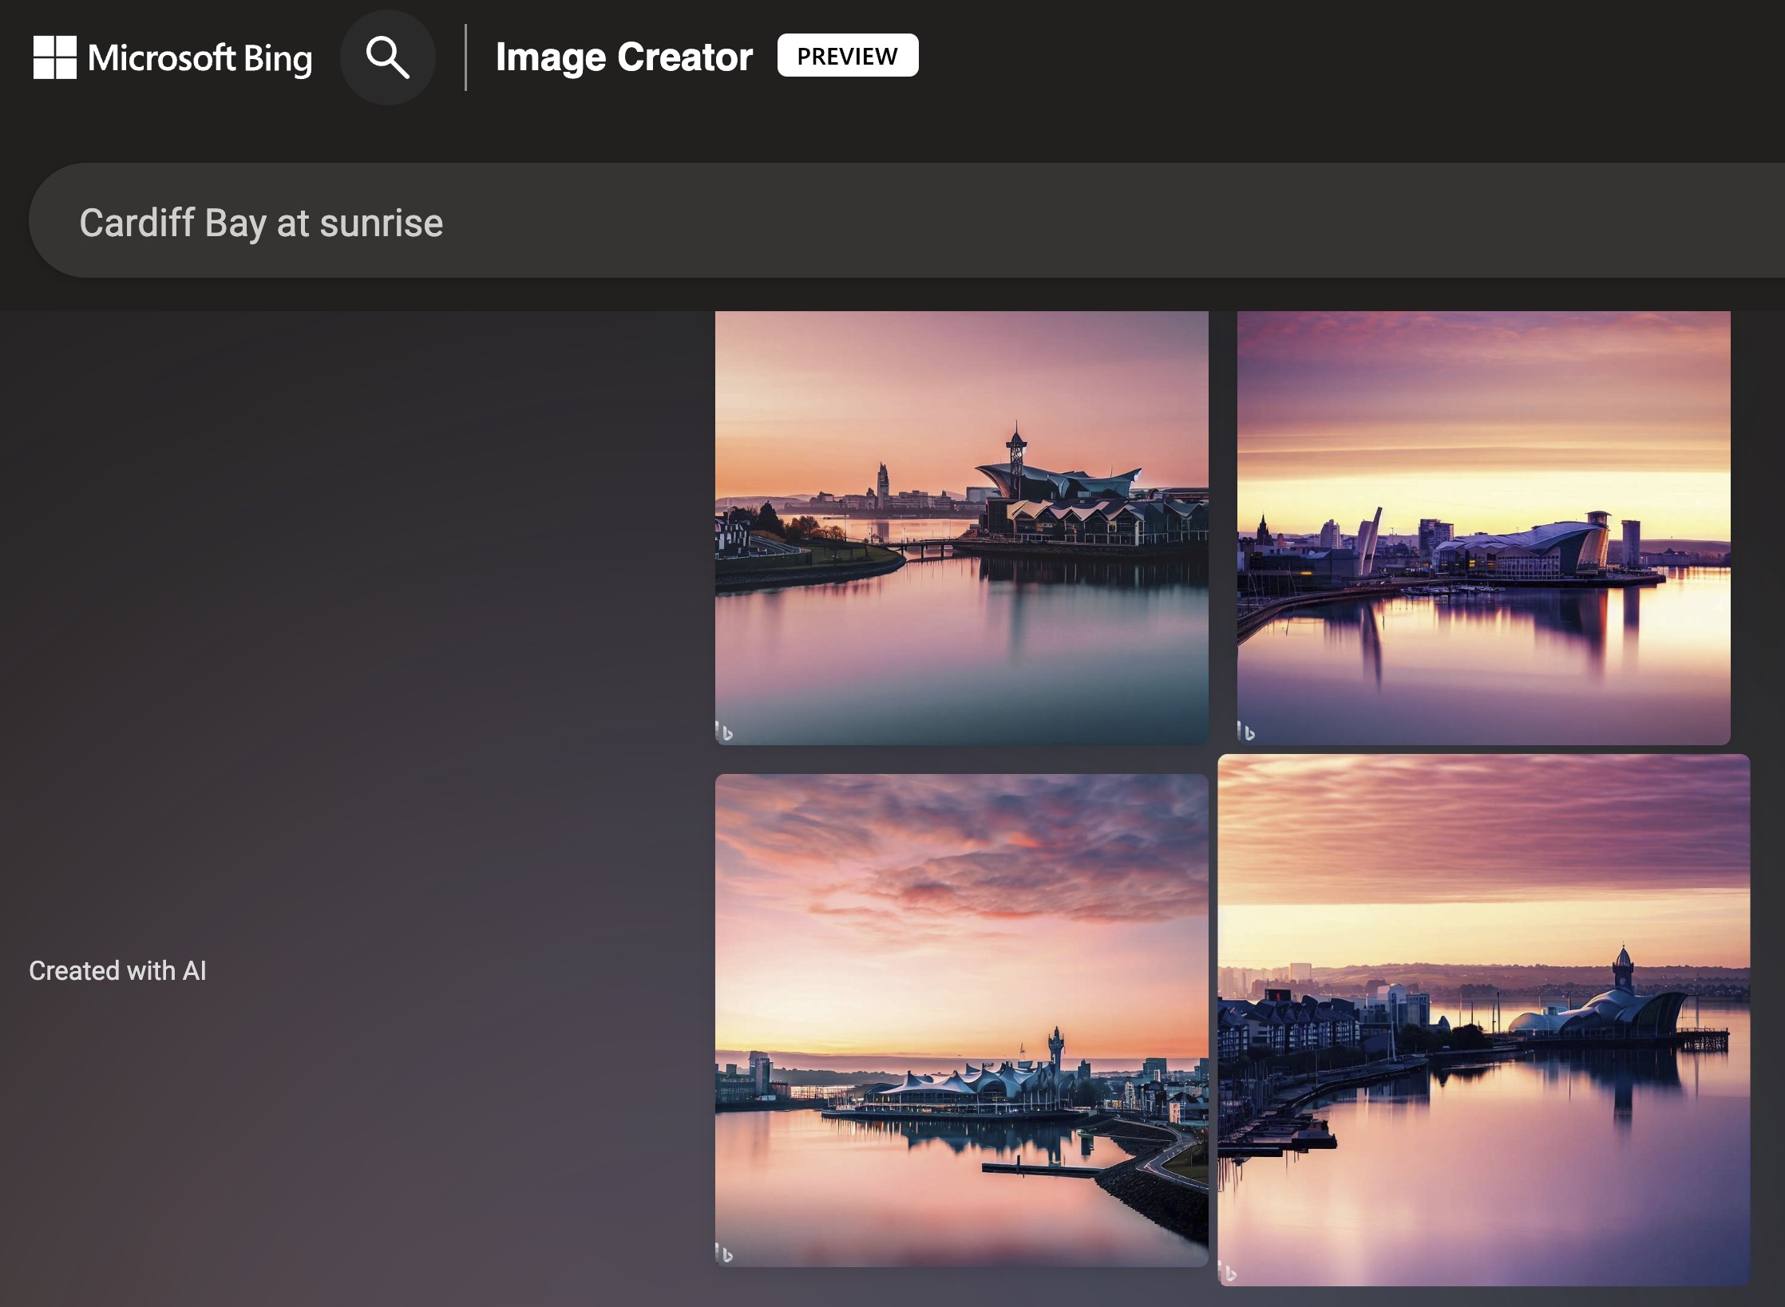
Task: Click the pink clouds in bottom-left image
Action: pos(962,862)
